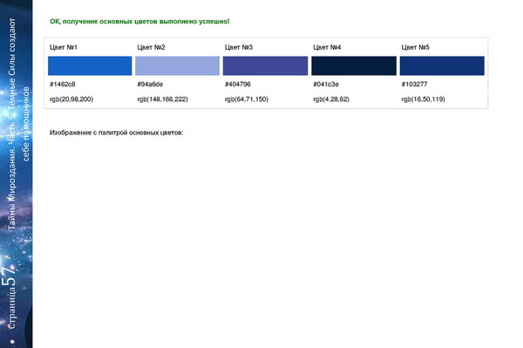Select hex code #1462c8 text
This screenshot has height=348, width=523.
[x=63, y=85]
